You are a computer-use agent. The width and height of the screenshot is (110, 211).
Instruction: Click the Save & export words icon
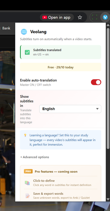click(x=27, y=196)
